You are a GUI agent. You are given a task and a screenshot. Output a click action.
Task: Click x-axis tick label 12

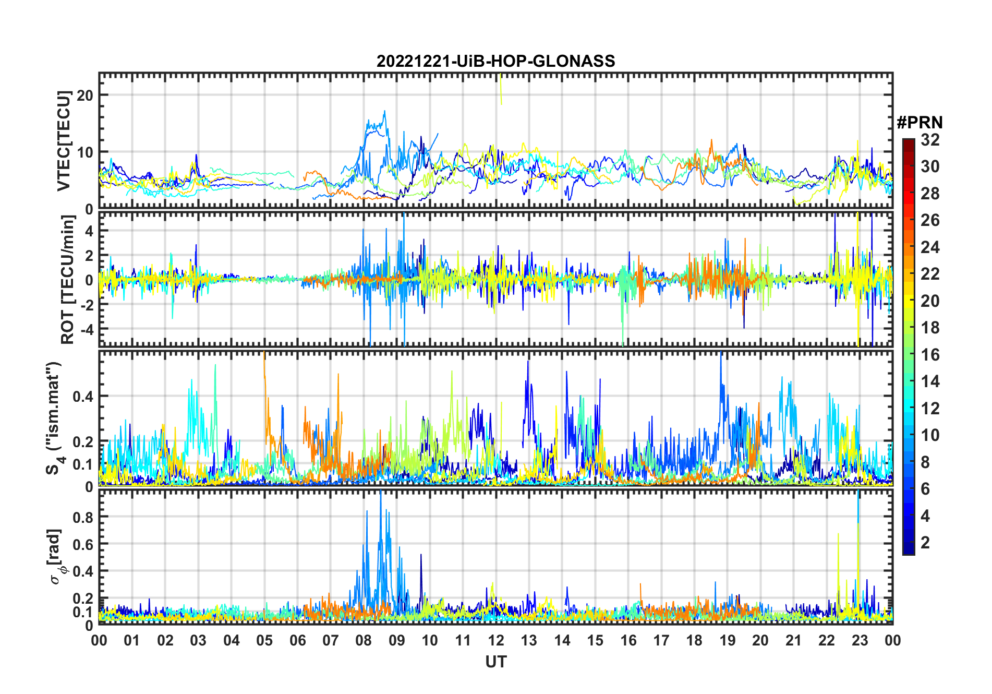[496, 640]
